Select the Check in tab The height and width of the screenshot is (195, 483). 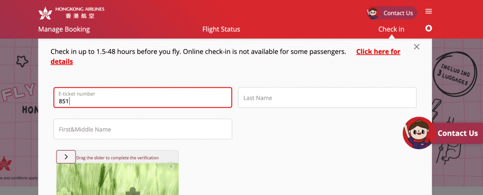click(x=391, y=29)
